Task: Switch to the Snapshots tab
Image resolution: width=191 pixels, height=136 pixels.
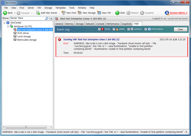Action: click(x=127, y=24)
